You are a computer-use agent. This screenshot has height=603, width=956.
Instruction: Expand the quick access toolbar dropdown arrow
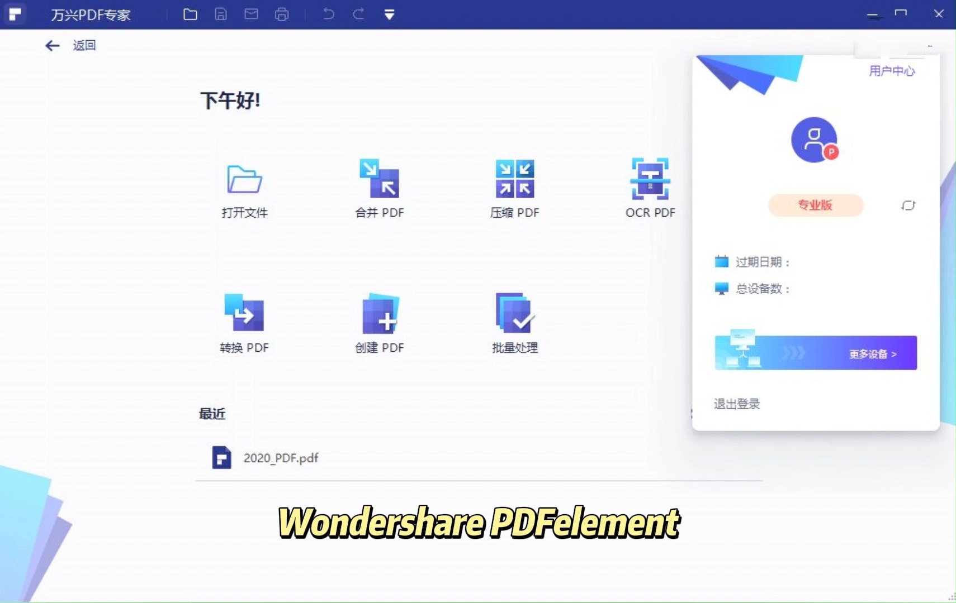pos(390,15)
